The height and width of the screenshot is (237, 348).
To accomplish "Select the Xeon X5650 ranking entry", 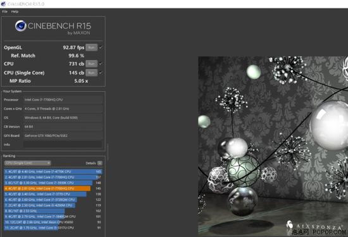I will click(x=53, y=222).
